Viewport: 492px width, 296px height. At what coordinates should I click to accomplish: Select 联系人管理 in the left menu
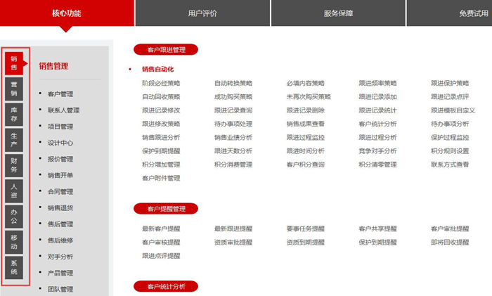(x=63, y=110)
